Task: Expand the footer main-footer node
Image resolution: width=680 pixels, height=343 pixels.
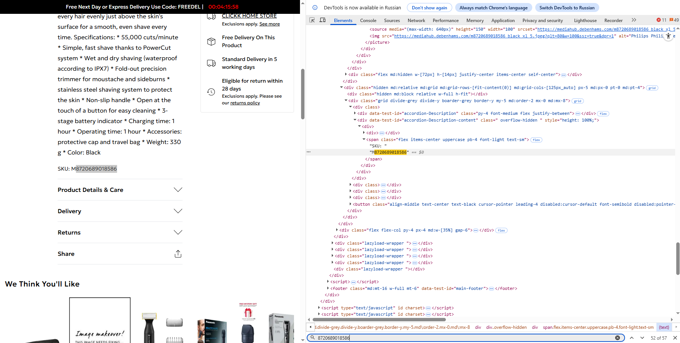Action: pos(328,288)
